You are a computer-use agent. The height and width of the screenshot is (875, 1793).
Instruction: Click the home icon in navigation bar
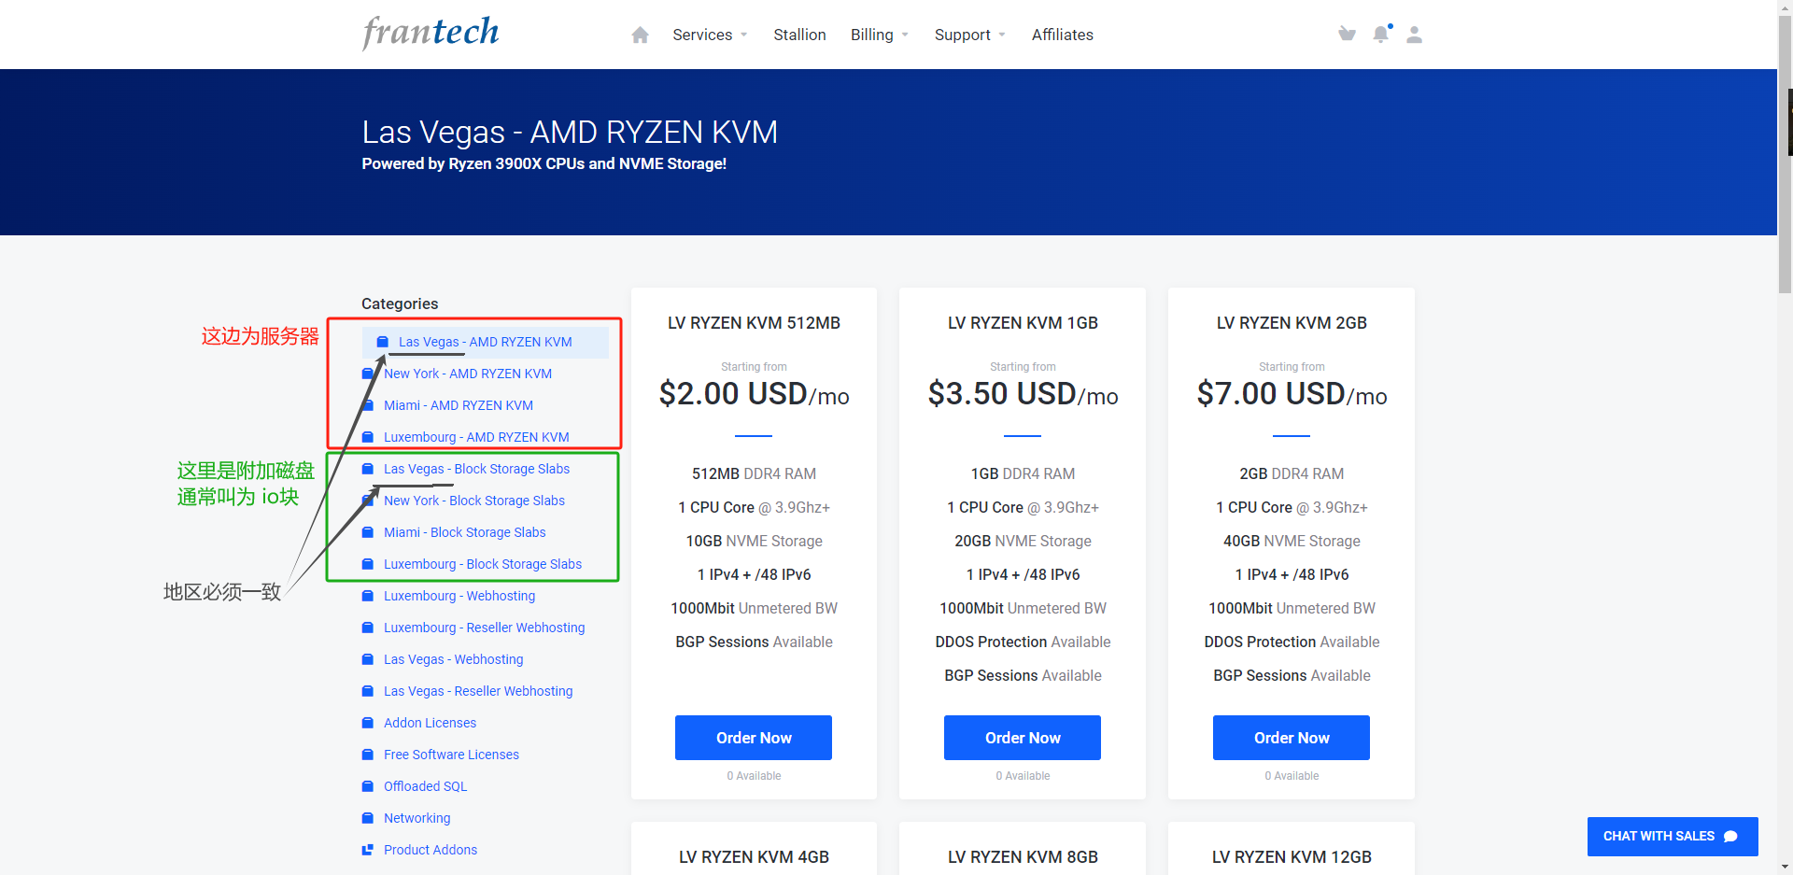point(640,35)
